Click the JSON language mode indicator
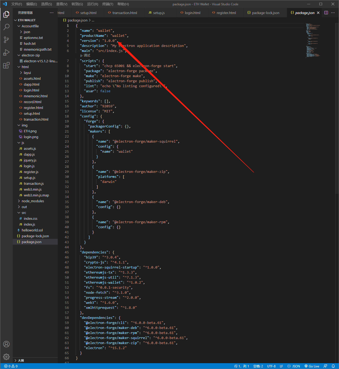The width and height of the screenshot is (339, 369). (x=294, y=366)
